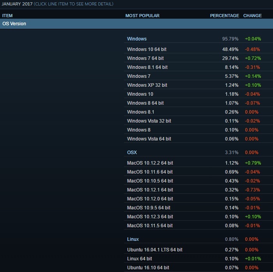This screenshot has width=273, height=272.
Task: Click the 29.74% percentage value
Action: [230, 58]
